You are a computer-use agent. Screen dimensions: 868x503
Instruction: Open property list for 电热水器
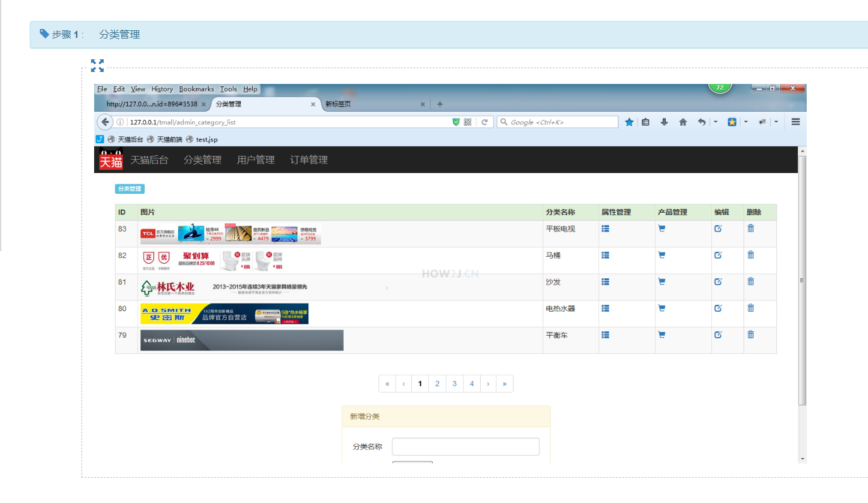click(605, 308)
